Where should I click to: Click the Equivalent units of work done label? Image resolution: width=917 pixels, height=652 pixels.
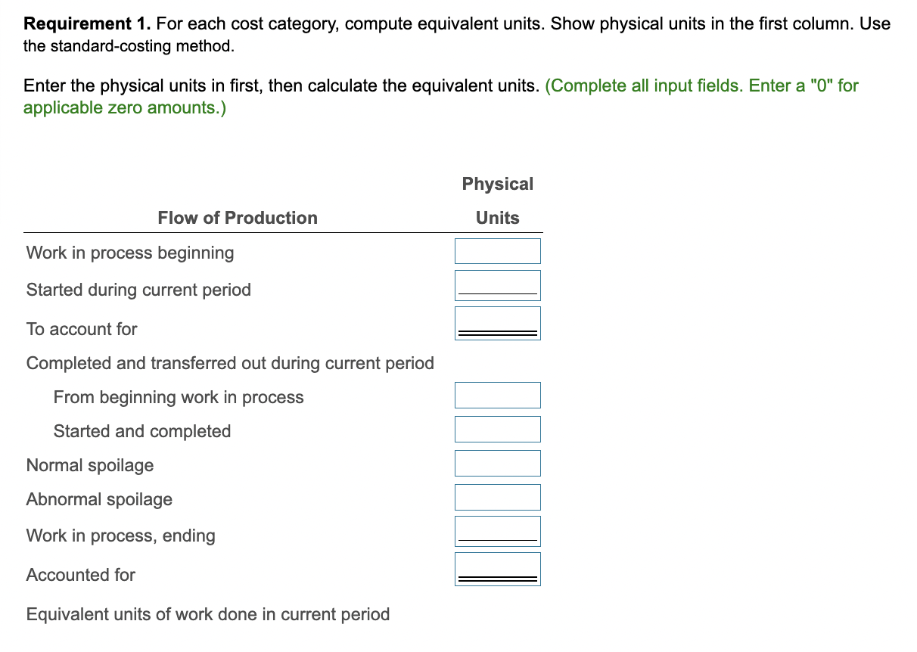tap(208, 614)
